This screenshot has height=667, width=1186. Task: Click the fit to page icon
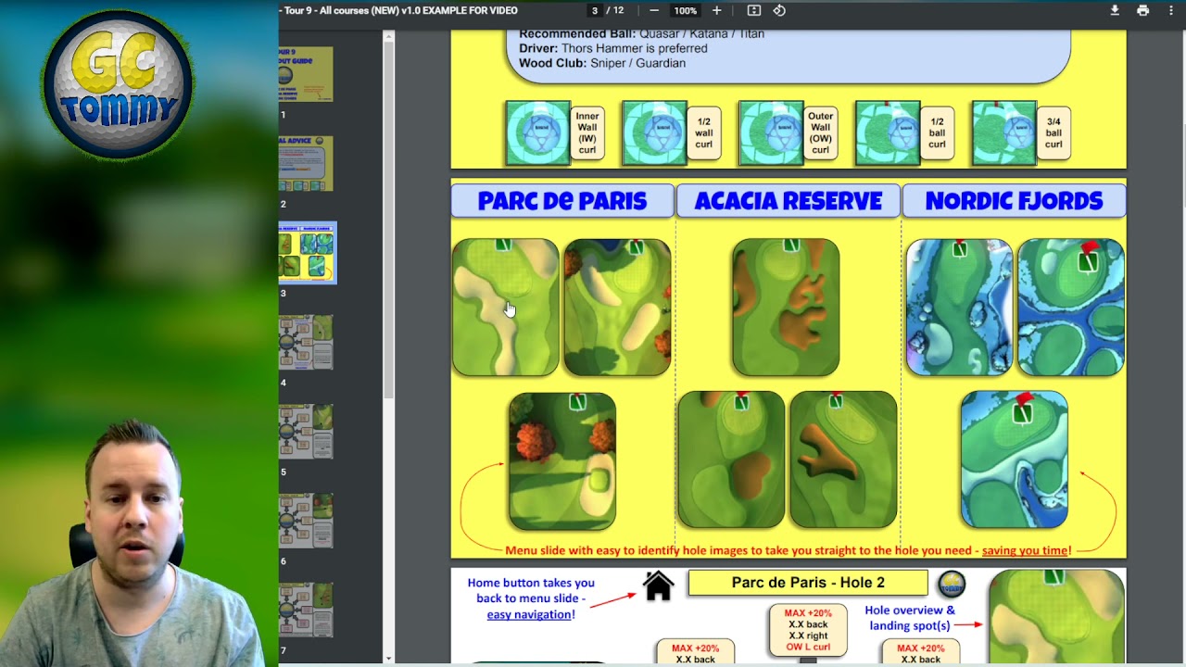point(754,10)
